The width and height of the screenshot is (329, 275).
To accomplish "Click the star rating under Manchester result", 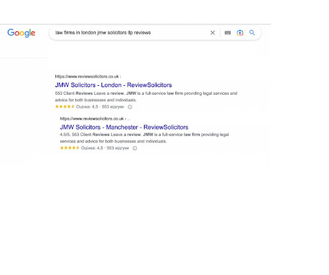I will click(69, 147).
